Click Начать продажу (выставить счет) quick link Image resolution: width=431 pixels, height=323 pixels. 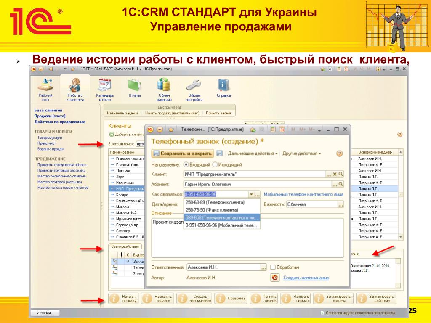point(172,113)
